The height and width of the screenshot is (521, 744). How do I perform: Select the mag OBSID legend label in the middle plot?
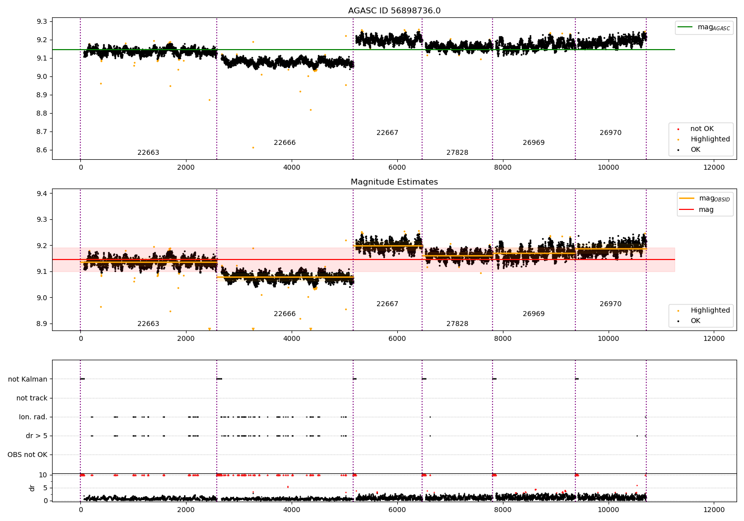(x=714, y=198)
